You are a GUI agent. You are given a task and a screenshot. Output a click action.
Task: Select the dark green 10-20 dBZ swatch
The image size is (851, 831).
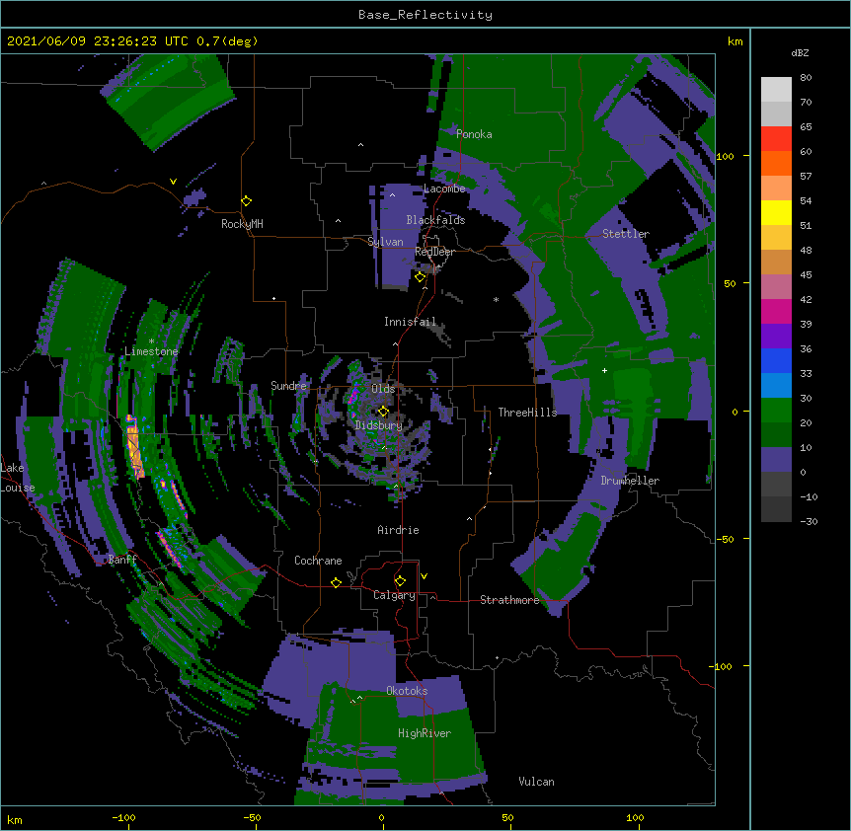coord(776,435)
